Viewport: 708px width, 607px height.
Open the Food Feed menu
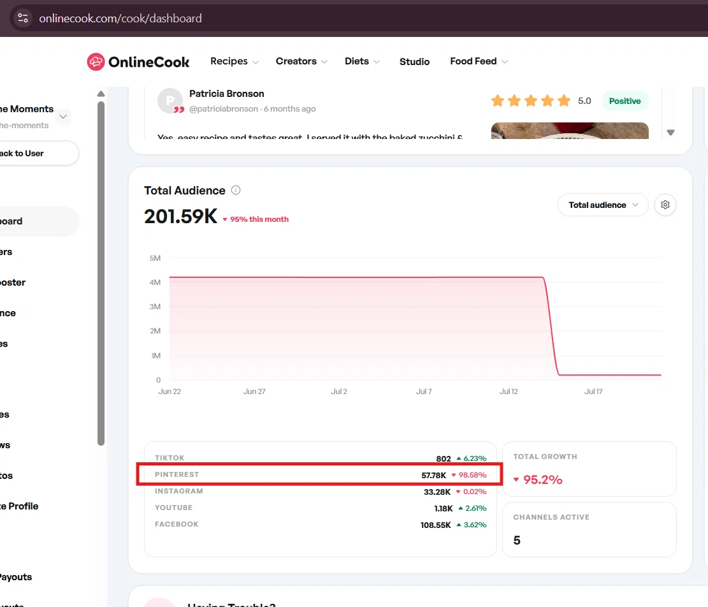479,61
